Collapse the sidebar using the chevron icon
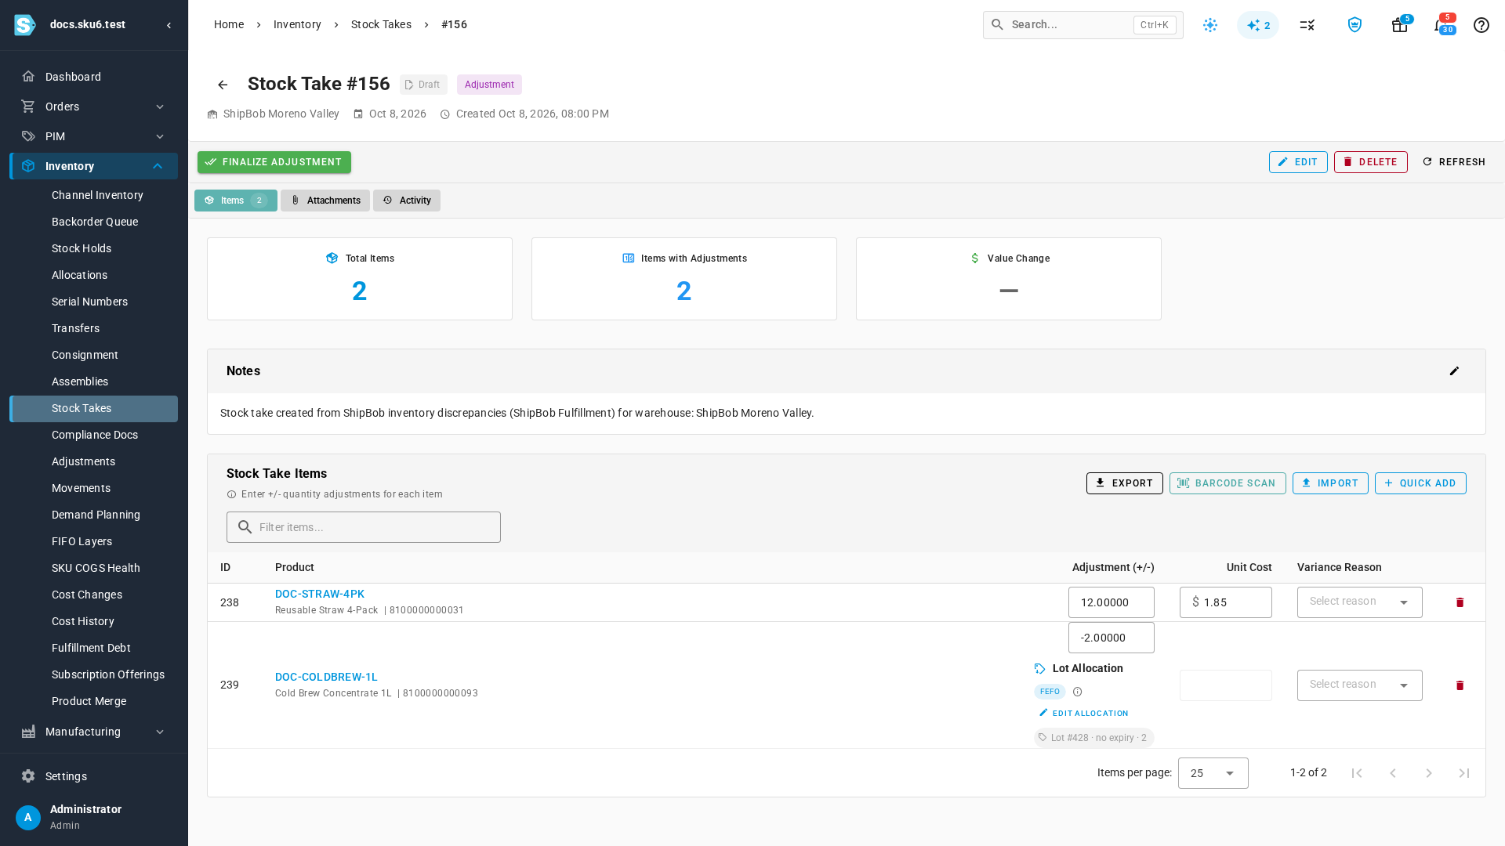This screenshot has height=846, width=1505. click(169, 25)
